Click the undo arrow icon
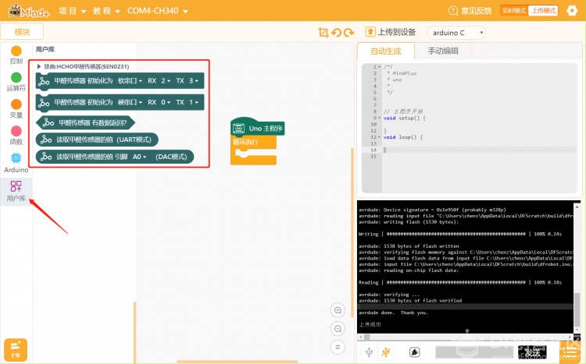The width and height of the screenshot is (586, 364). [336, 33]
